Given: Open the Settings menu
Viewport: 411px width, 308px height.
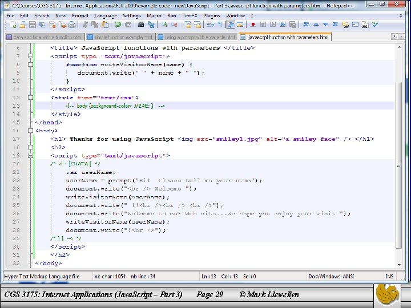Looking at the screenshot, I should [132, 16].
